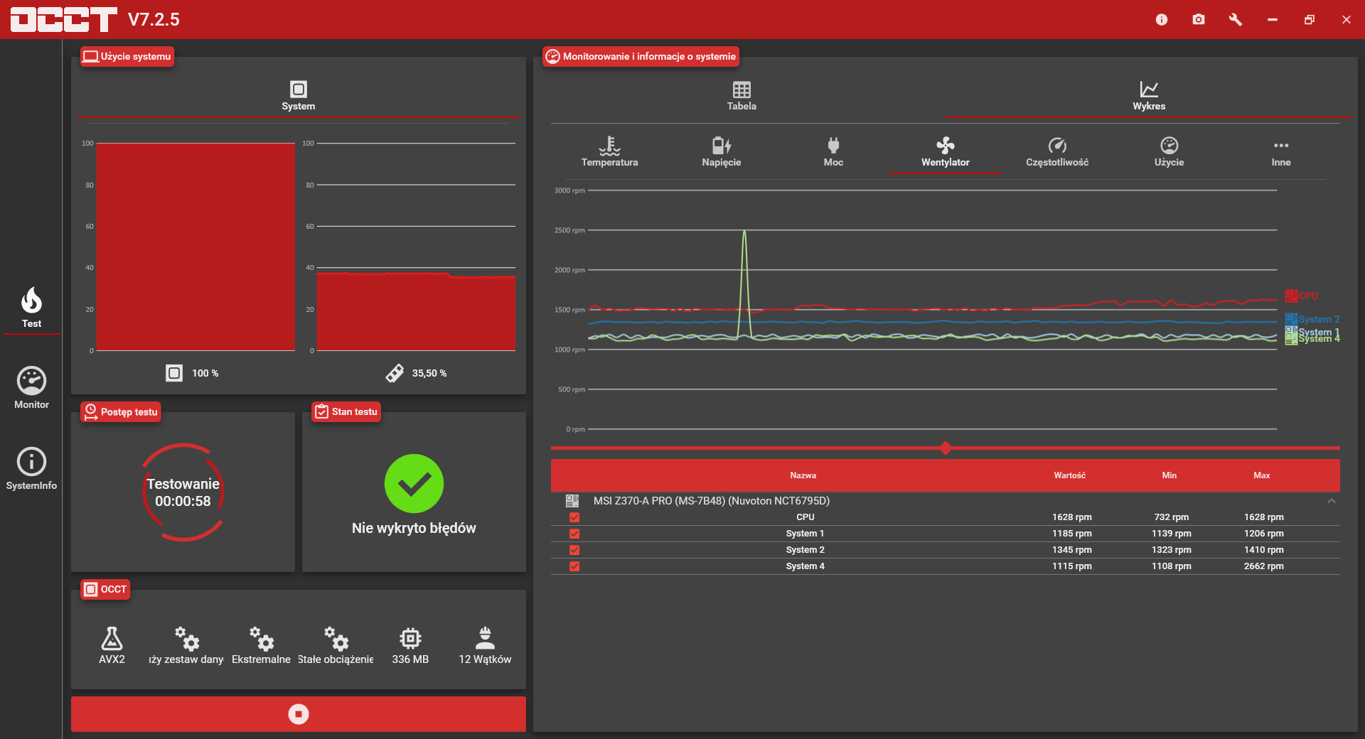Screen dimensions: 1365x739
Task: Take a screenshot with camera icon
Action: tap(1199, 19)
